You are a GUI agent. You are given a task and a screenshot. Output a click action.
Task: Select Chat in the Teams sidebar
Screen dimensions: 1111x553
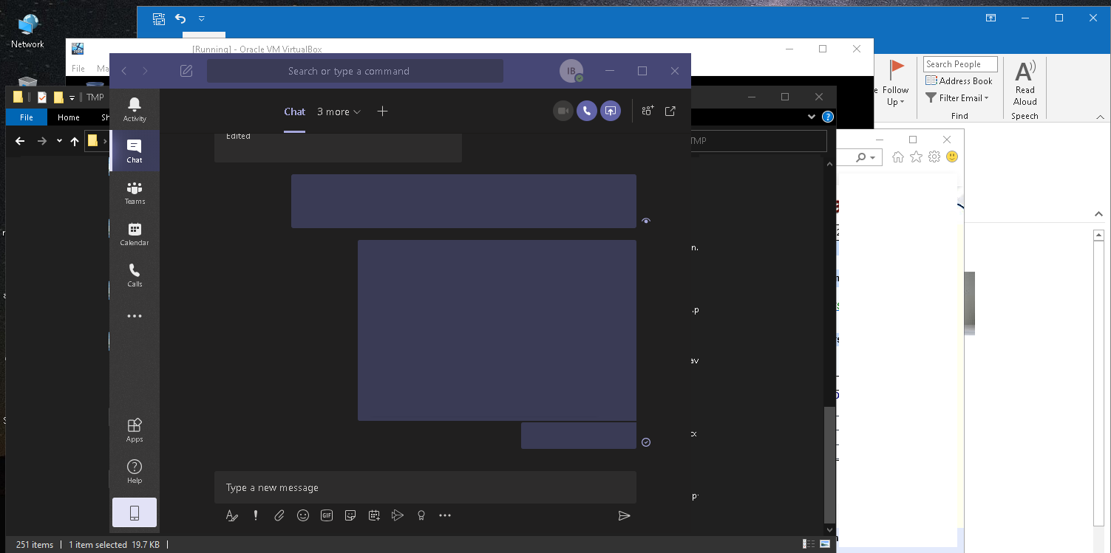135,151
